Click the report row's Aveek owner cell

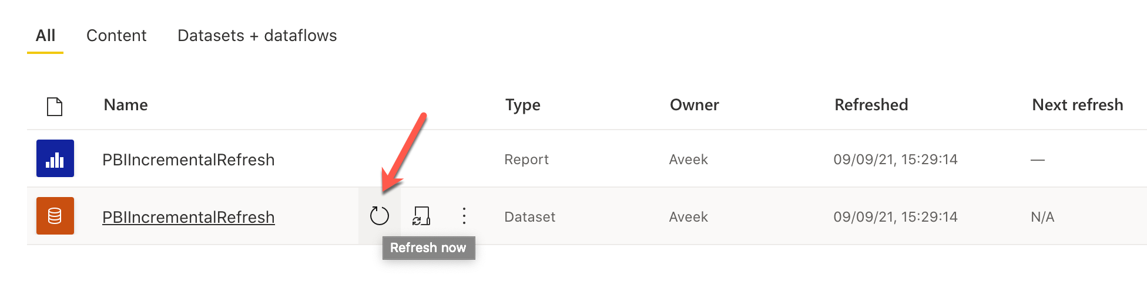[688, 160]
